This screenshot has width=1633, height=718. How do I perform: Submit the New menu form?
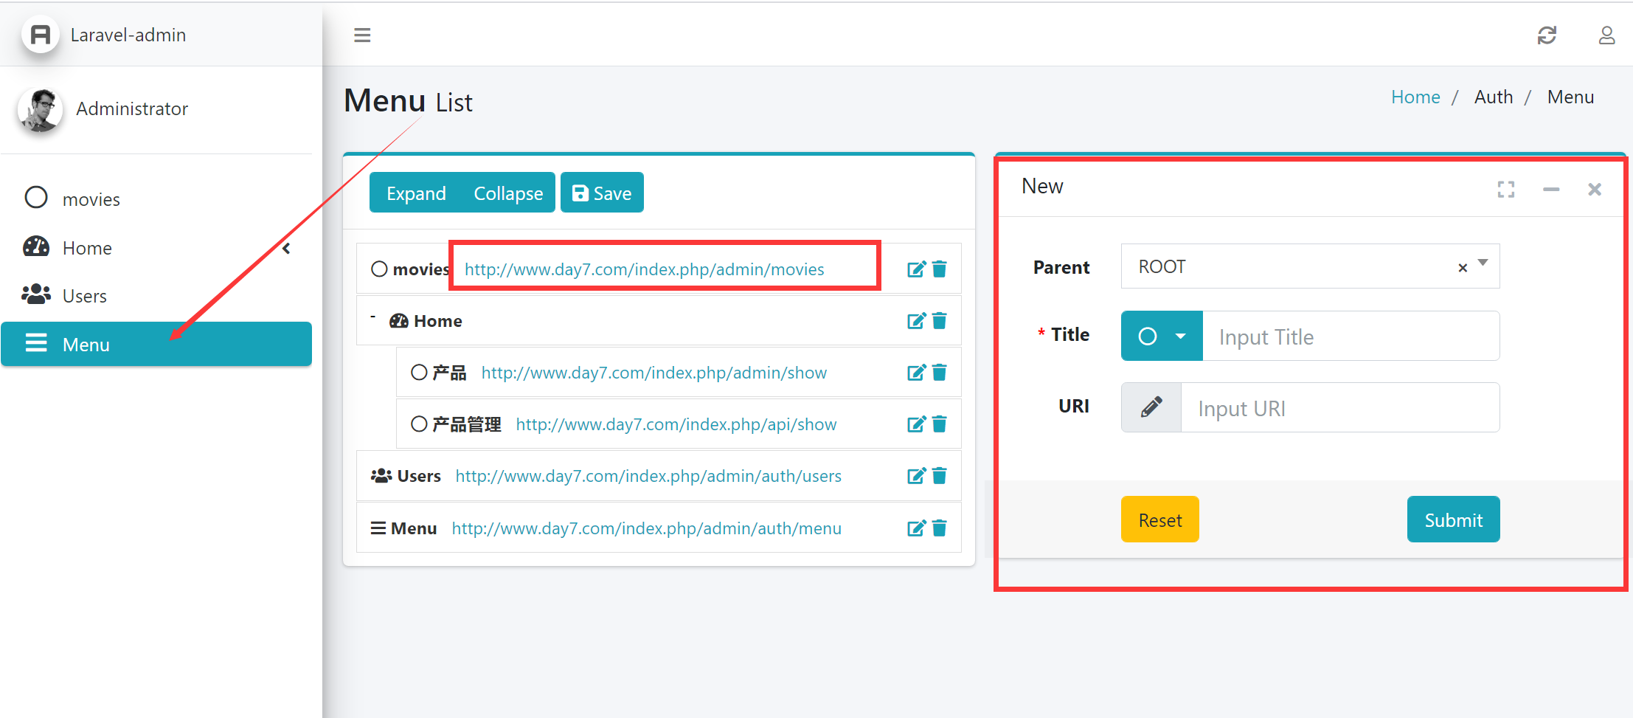click(1454, 519)
